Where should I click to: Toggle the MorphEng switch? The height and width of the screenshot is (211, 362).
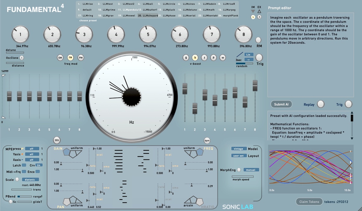pos(239,170)
